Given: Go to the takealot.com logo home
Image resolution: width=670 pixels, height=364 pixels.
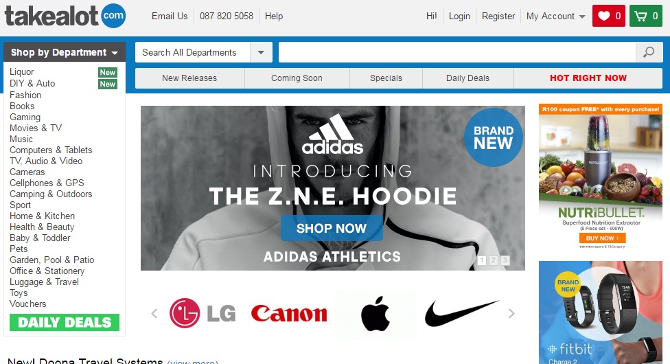Looking at the screenshot, I should point(65,16).
